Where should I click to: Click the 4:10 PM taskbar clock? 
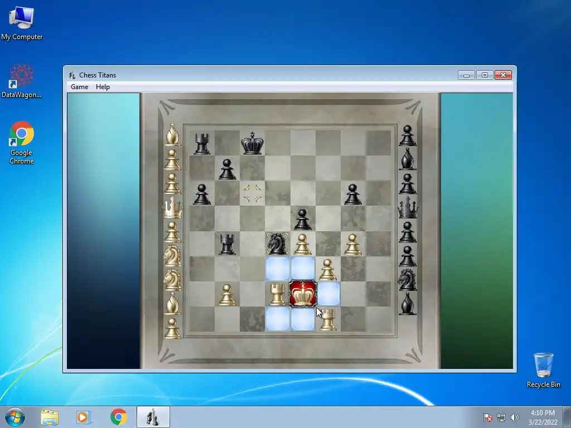(543, 417)
